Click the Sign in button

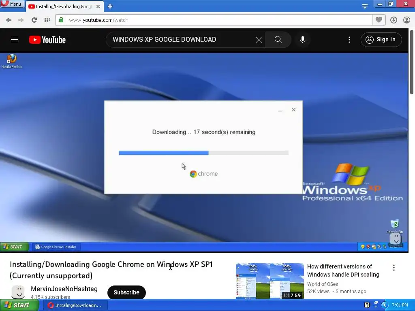point(381,39)
